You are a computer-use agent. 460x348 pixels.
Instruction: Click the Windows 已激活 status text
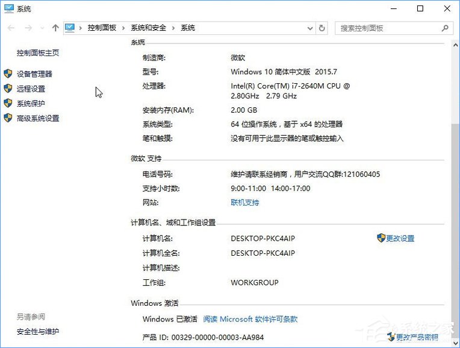click(x=170, y=319)
